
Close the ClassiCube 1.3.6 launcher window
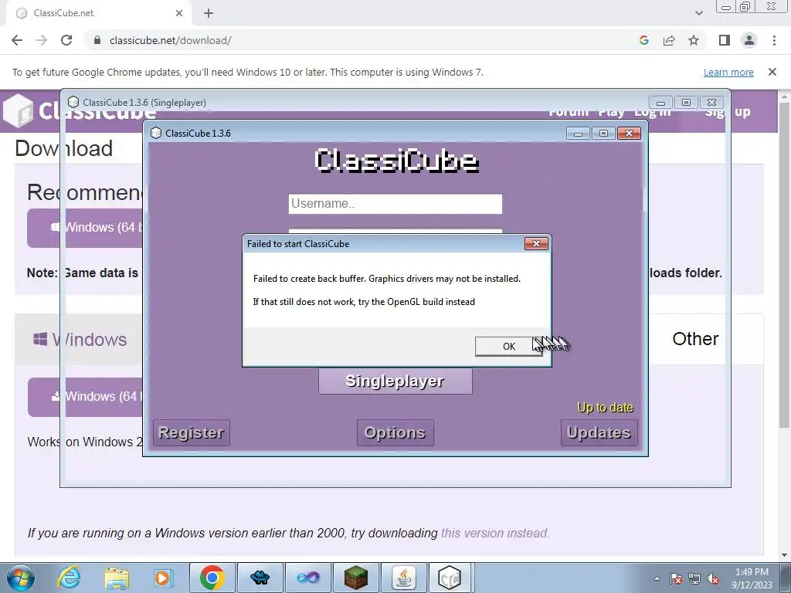629,133
